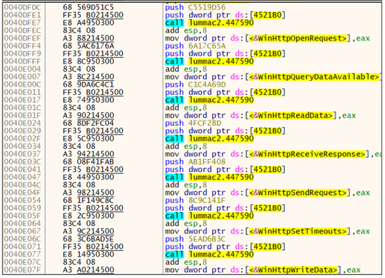Click address 0040E07C add esp row
Image resolution: width=385 pixels, height=278 pixels.
tap(192, 262)
